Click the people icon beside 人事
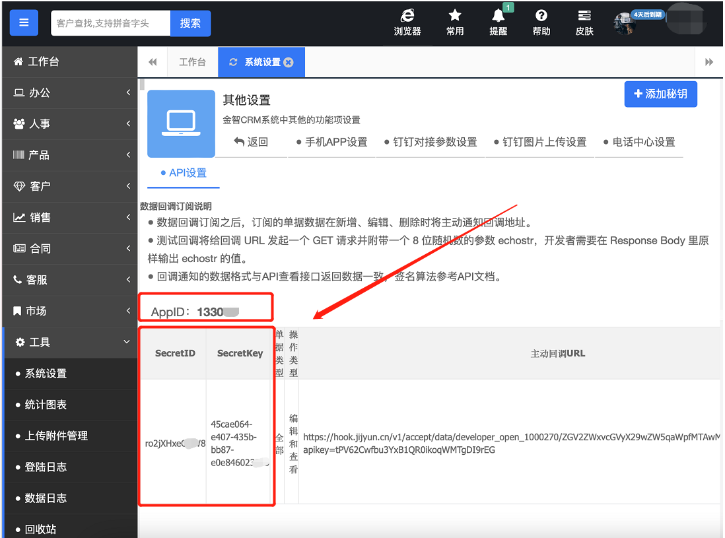725x538 pixels. [19, 123]
